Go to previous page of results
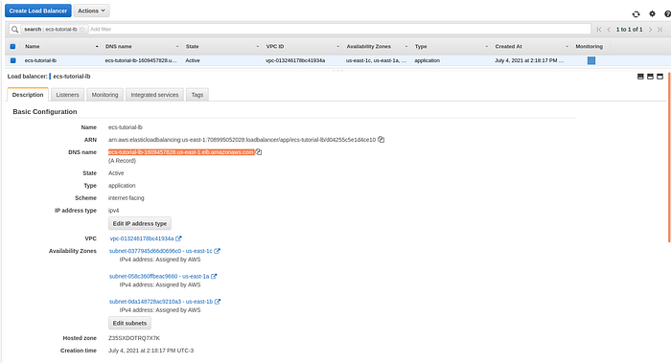This screenshot has width=671, height=363. pos(609,30)
